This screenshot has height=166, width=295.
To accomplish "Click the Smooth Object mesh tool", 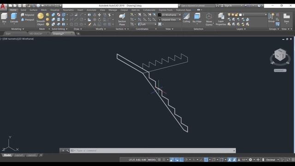I will point(41,19).
